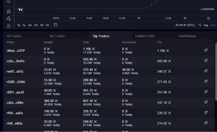
Task: Open external link for wallet rf6X...esEs
Action: [206, 112]
